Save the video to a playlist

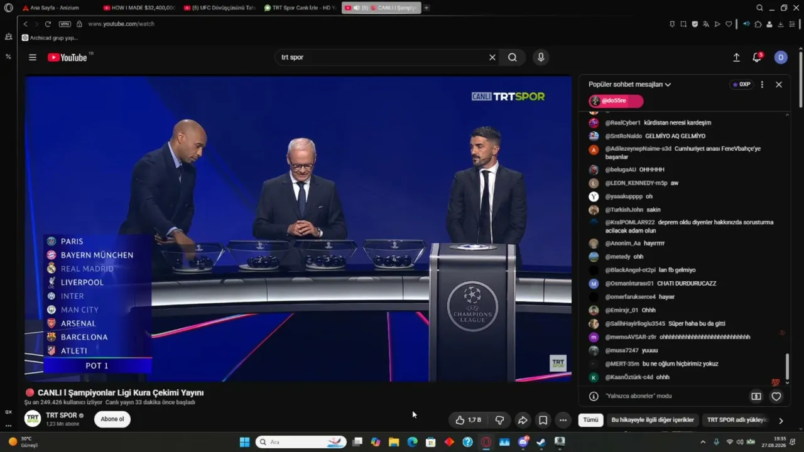click(543, 420)
